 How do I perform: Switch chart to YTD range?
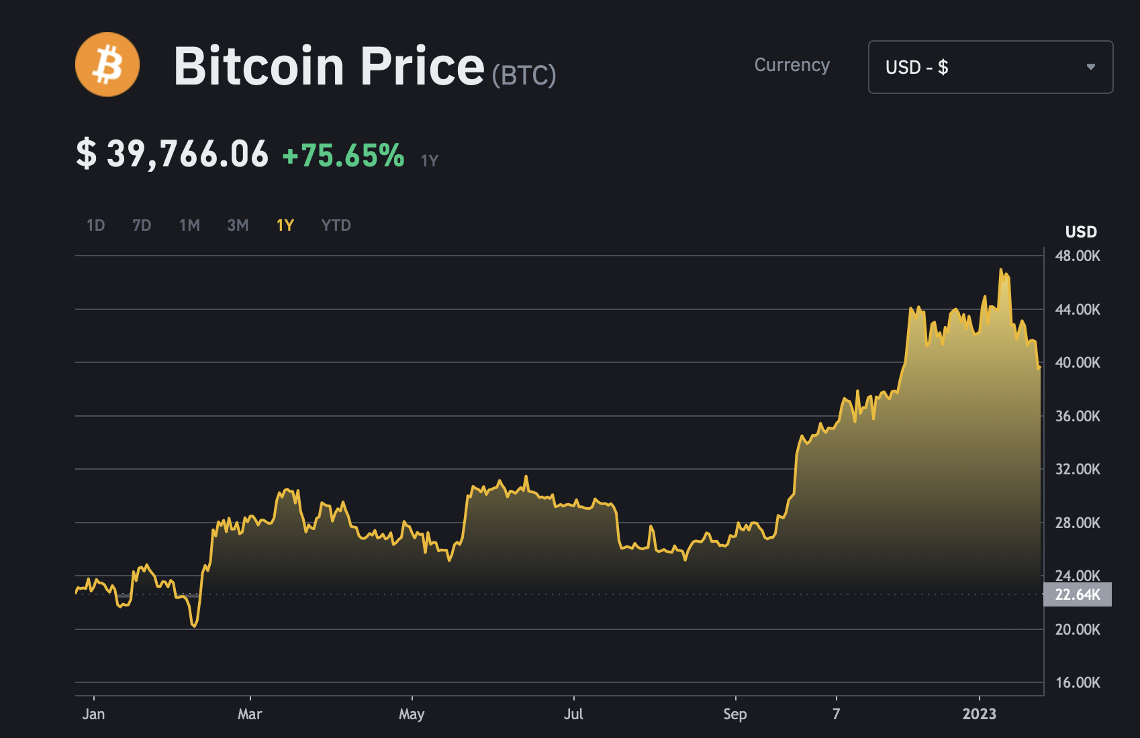pos(336,225)
